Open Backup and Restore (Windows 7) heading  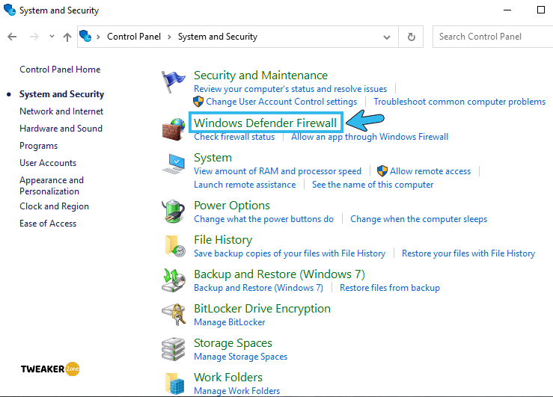coord(279,274)
